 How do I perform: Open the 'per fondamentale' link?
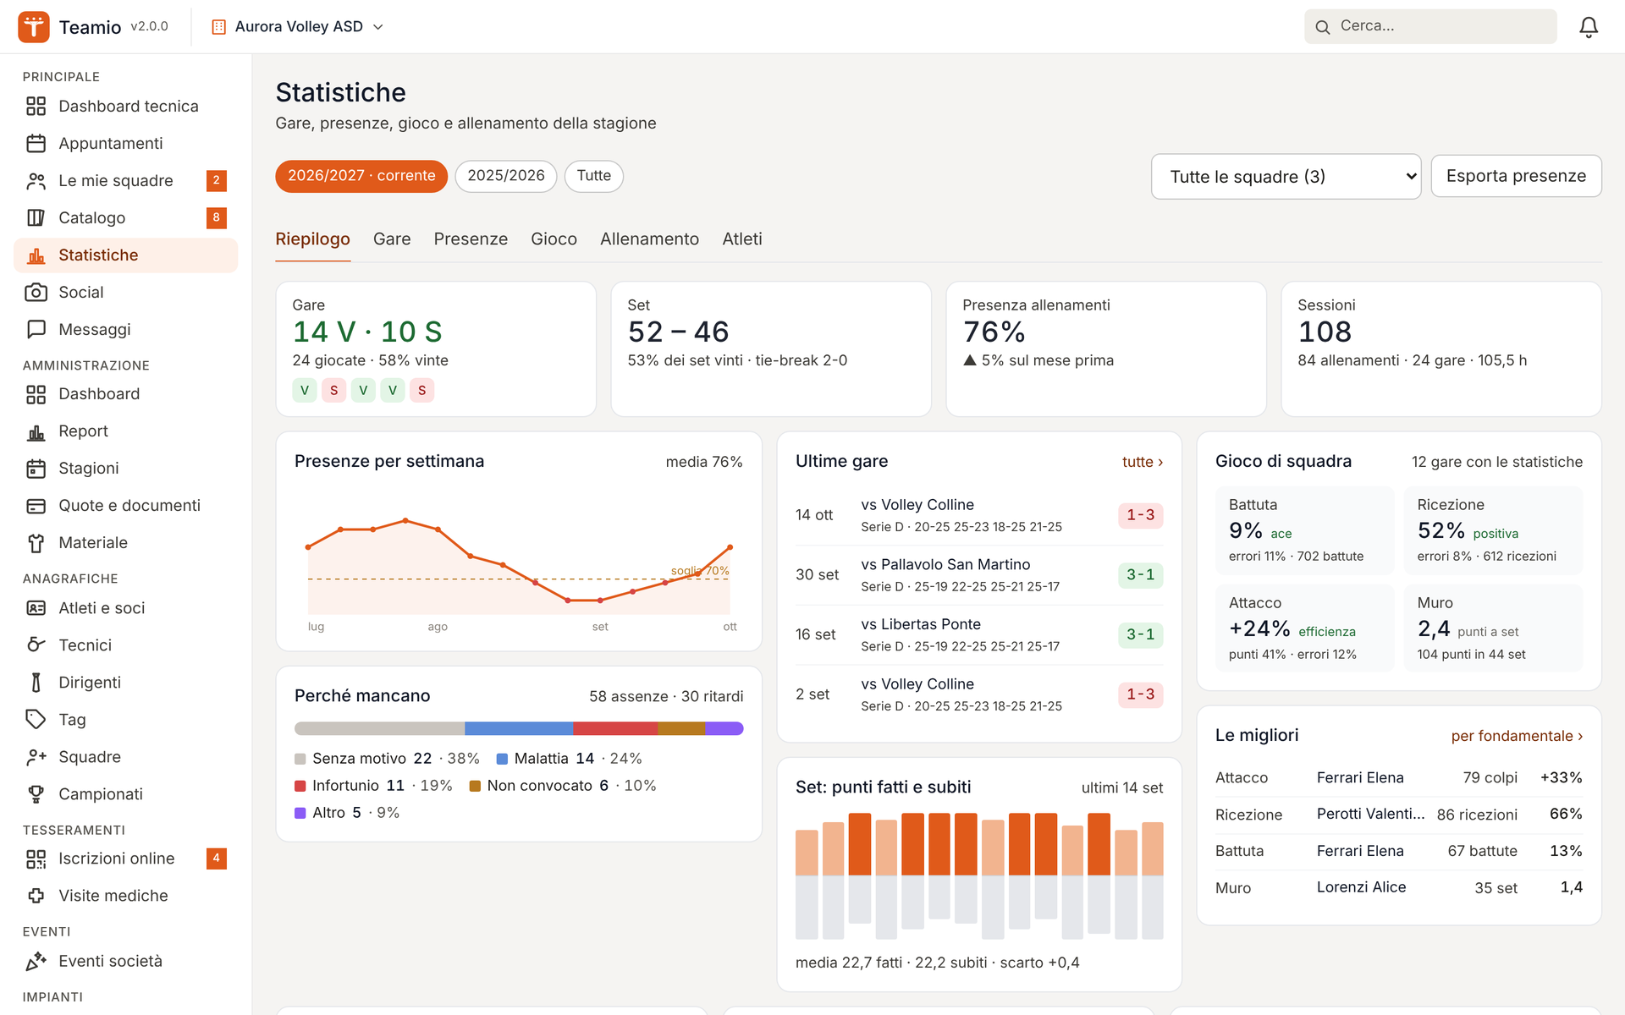[x=1517, y=736]
